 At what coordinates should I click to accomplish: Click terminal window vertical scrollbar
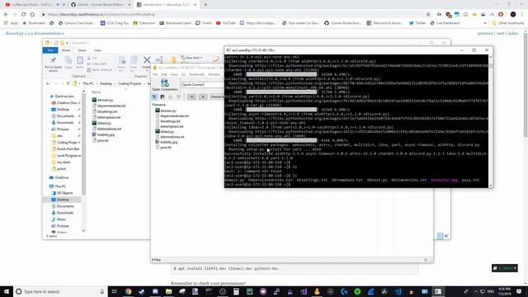[491, 121]
